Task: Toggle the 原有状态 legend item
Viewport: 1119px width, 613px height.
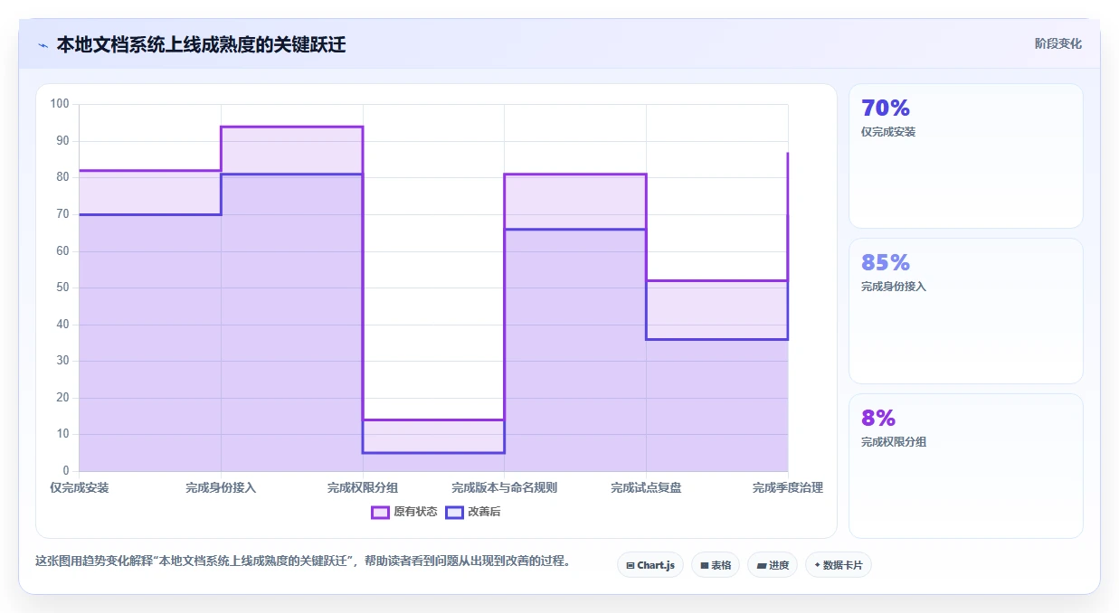Action: [404, 512]
